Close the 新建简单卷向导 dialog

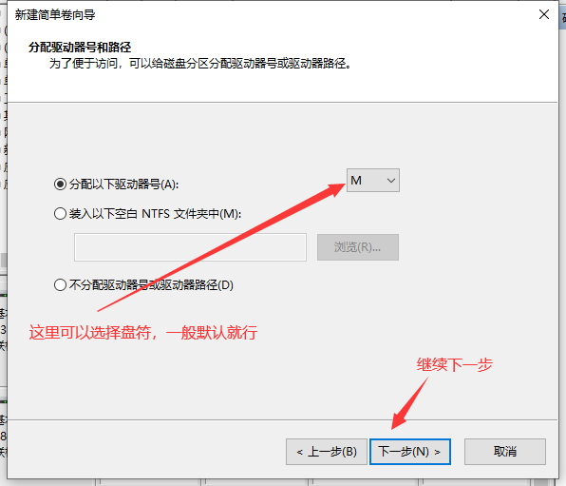click(544, 14)
